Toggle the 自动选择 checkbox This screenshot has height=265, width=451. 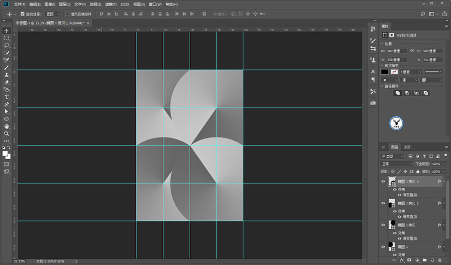(22, 14)
